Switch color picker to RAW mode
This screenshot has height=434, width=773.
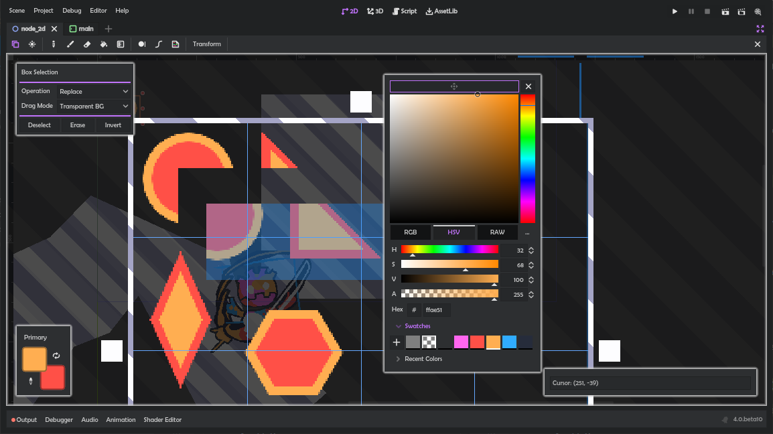click(497, 232)
